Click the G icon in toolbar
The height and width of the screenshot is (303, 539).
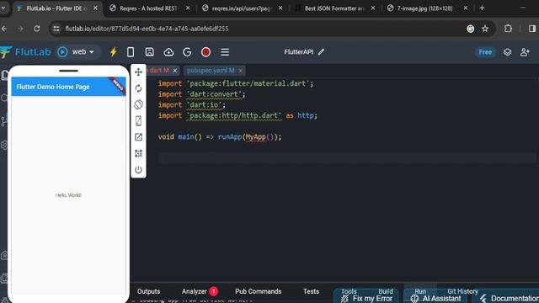tap(187, 52)
